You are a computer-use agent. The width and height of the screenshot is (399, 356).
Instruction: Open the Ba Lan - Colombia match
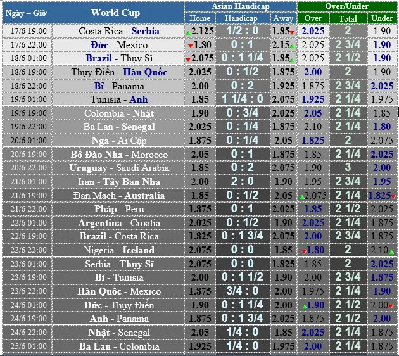coord(119,346)
